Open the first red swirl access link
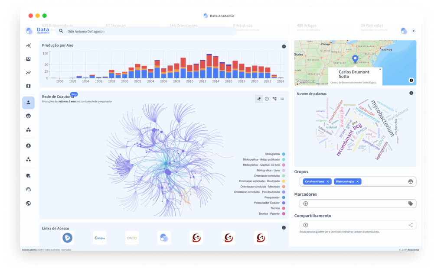444x268 pixels. click(196, 238)
